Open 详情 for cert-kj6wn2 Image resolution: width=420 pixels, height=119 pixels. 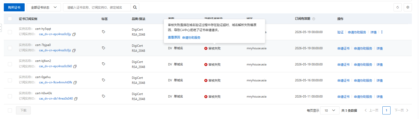coord(380,65)
